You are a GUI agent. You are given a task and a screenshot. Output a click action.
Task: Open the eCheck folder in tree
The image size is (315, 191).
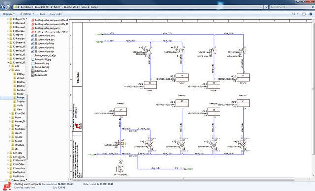coord(19,78)
